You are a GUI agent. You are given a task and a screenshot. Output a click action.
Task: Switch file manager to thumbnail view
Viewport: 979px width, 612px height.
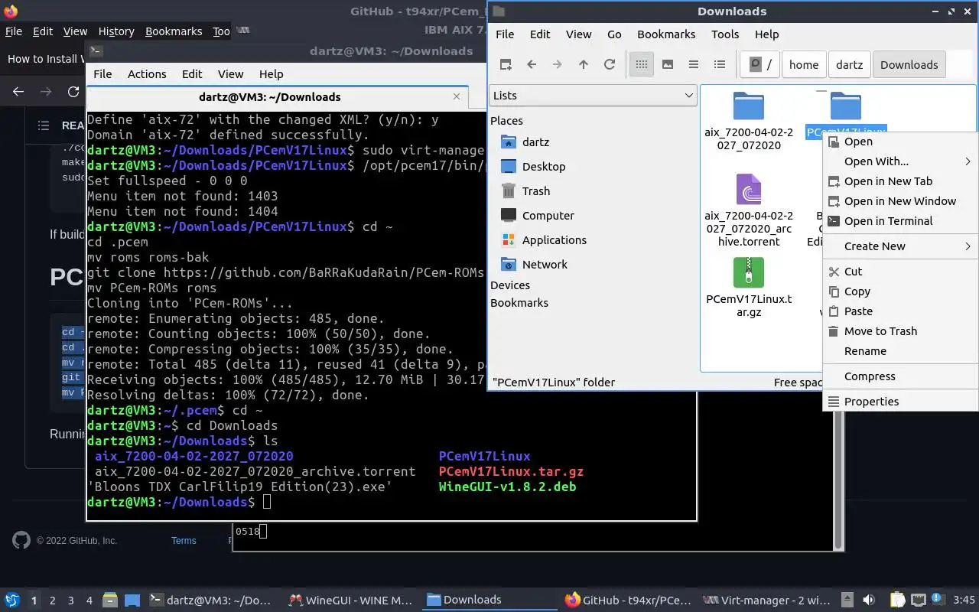pos(668,65)
